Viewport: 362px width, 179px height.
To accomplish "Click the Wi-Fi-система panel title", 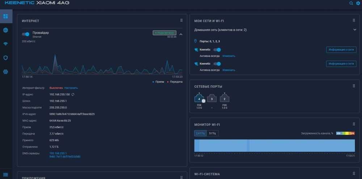I will (207, 174).
